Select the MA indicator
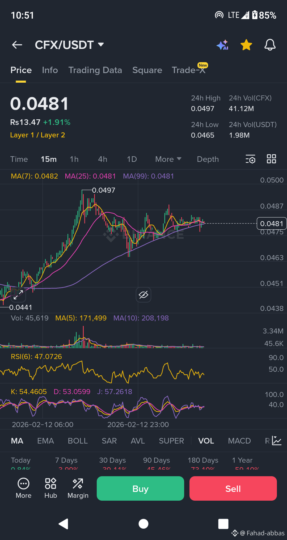 (17, 441)
